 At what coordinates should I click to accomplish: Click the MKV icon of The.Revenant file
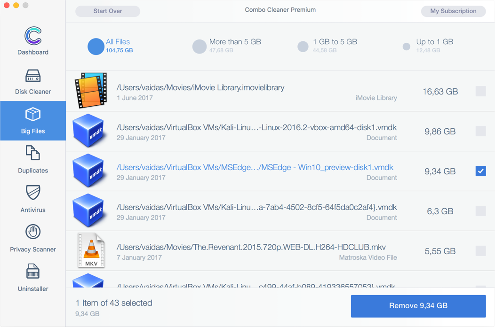[91, 250]
